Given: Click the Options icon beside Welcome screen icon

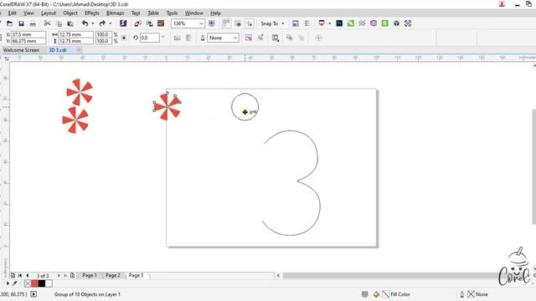Looking at the screenshot, I should 307,23.
